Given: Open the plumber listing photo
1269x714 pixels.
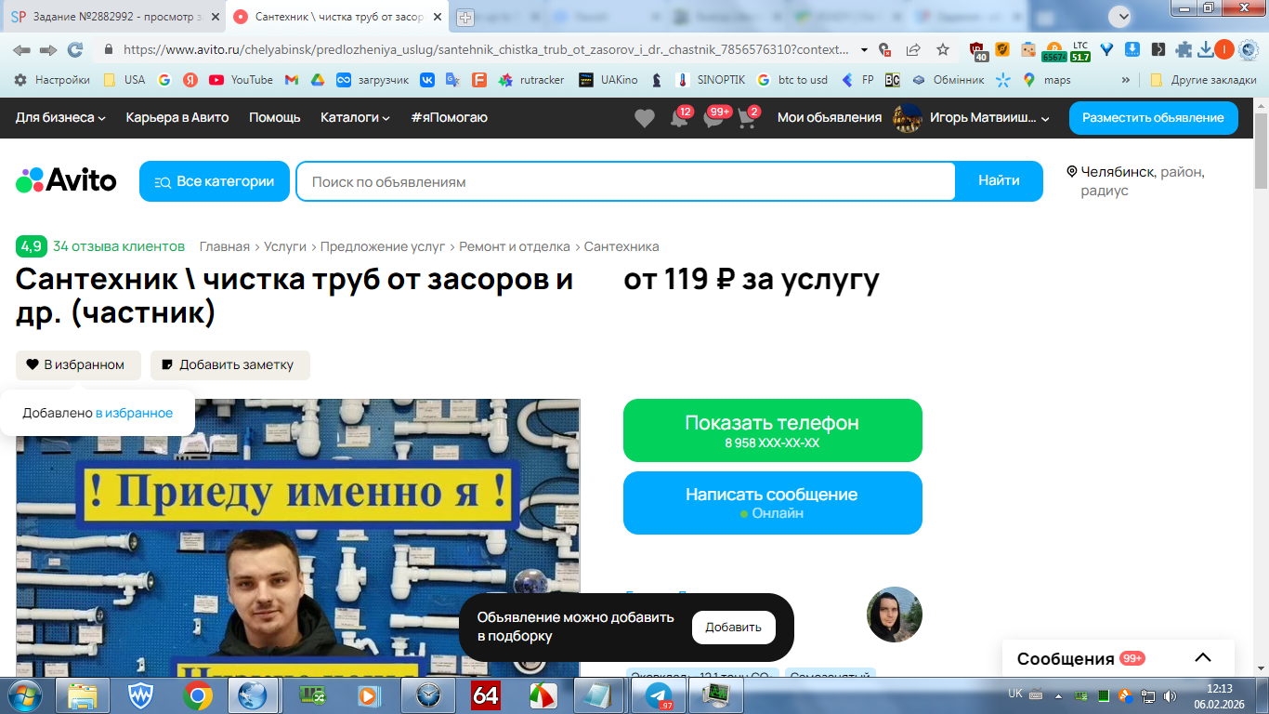Looking at the screenshot, I should tap(298, 537).
